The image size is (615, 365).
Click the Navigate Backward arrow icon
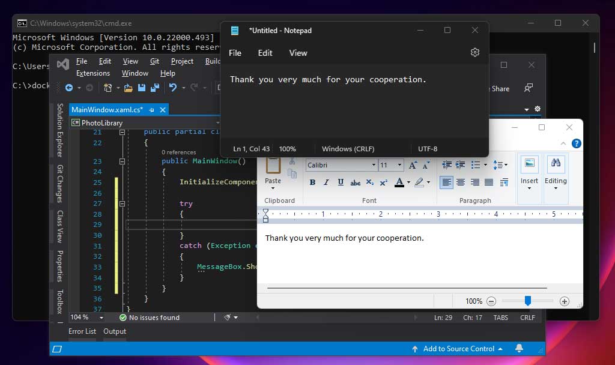[x=69, y=88]
